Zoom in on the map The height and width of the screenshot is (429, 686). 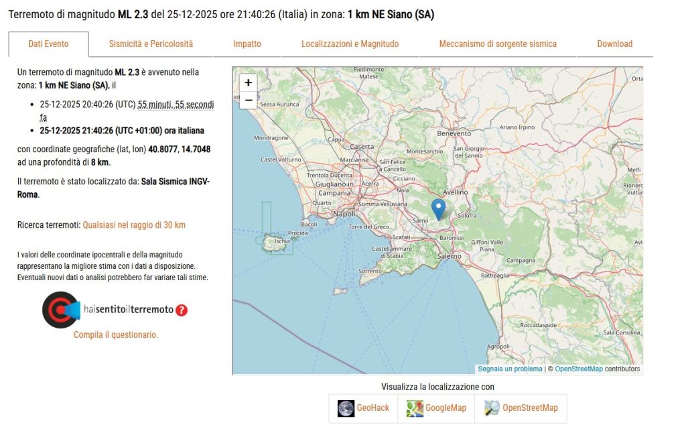pos(248,83)
